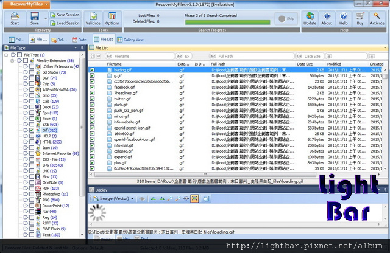
Task: Click the Full Path filter field
Action: tap(252, 56)
